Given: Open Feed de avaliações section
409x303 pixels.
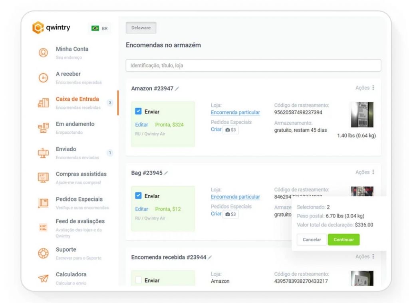Looking at the screenshot, I should [x=80, y=228].
